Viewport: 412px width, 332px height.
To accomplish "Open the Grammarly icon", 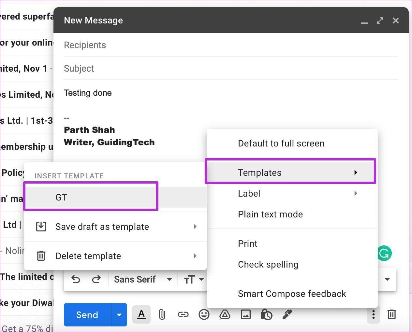I will pyautogui.click(x=384, y=253).
